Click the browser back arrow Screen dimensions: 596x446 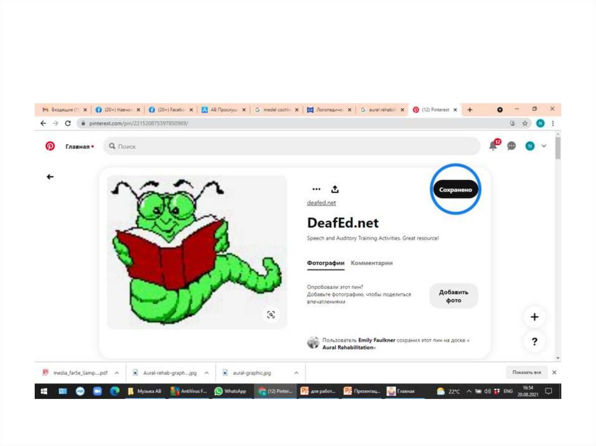tap(43, 123)
